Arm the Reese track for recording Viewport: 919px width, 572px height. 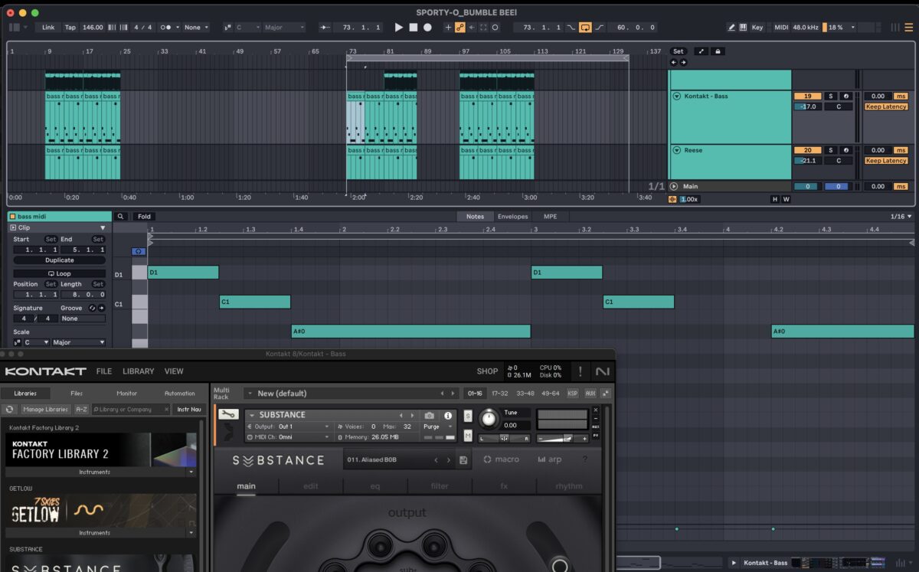tap(846, 150)
